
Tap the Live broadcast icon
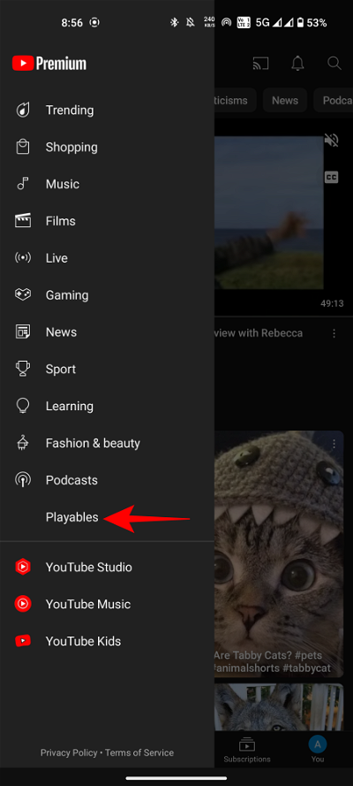tap(22, 258)
